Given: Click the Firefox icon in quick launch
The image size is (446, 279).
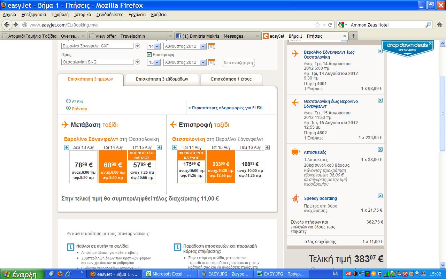Looking at the screenshot, I should [x=60, y=274].
